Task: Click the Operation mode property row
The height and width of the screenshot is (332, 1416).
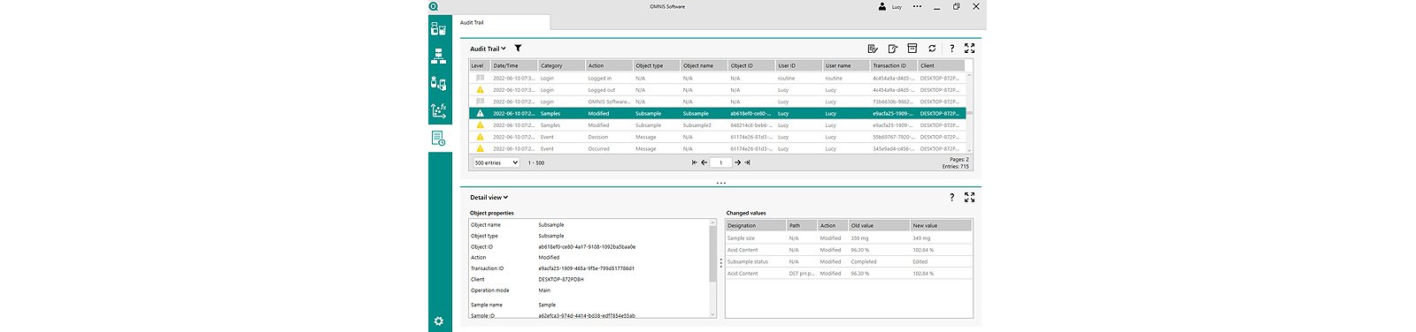Action: click(x=589, y=290)
